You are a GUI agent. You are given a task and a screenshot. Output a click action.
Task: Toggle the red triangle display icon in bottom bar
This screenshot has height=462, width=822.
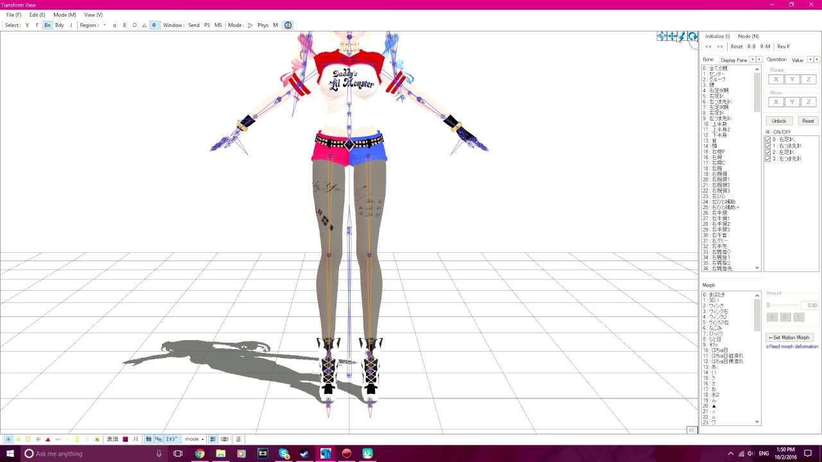[x=48, y=440]
